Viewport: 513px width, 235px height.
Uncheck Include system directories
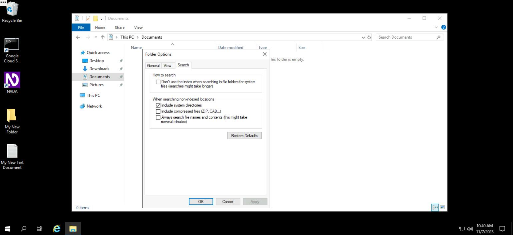point(158,105)
